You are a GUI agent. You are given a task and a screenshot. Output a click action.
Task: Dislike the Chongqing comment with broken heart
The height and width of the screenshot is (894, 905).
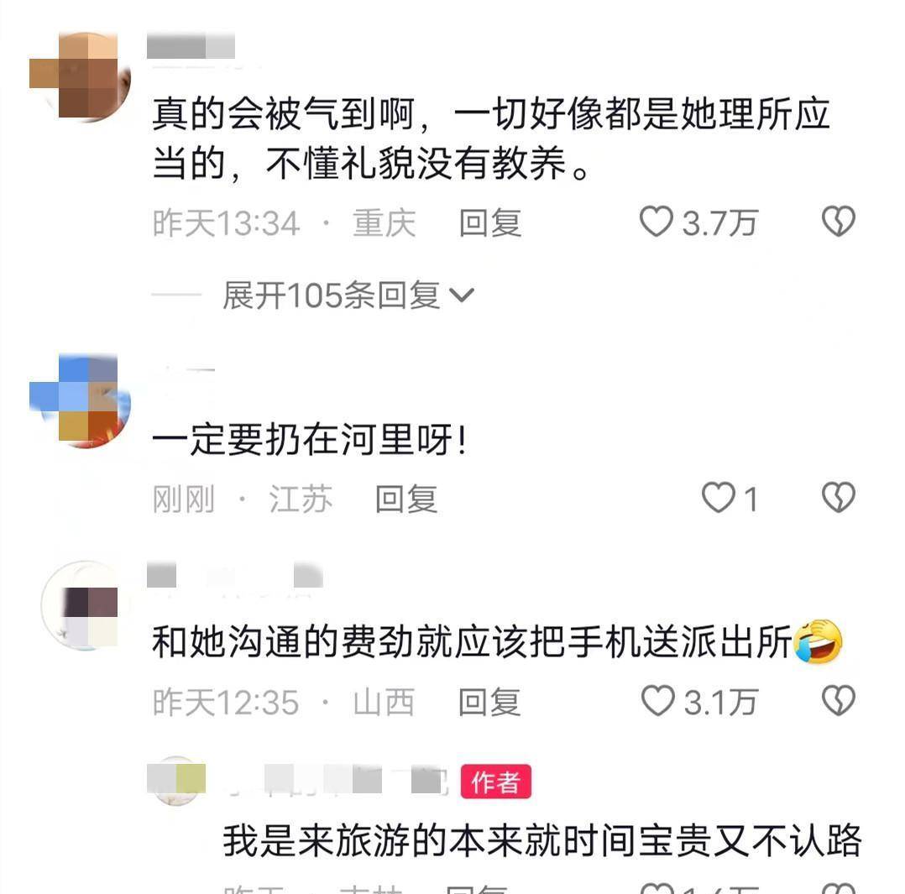(x=838, y=222)
